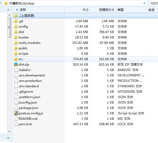Click the package.json file icon
The width and height of the screenshot is (158, 143).
[16, 108]
